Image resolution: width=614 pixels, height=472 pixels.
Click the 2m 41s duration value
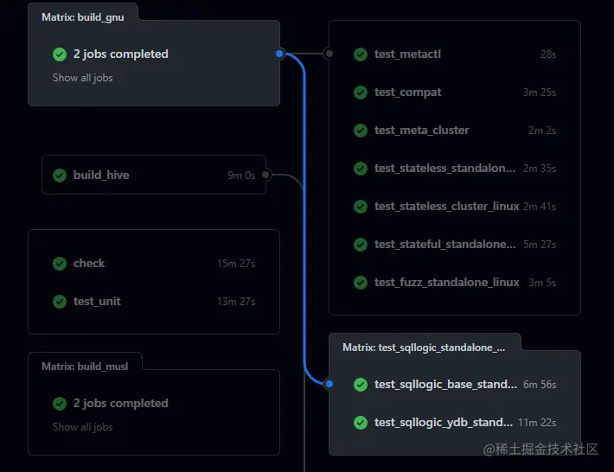coord(540,207)
